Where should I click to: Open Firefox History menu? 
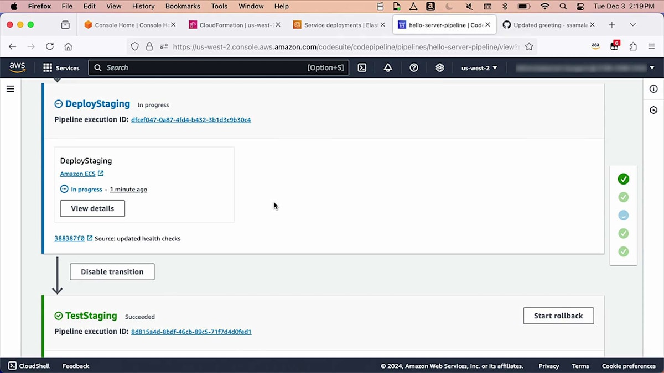click(x=143, y=6)
